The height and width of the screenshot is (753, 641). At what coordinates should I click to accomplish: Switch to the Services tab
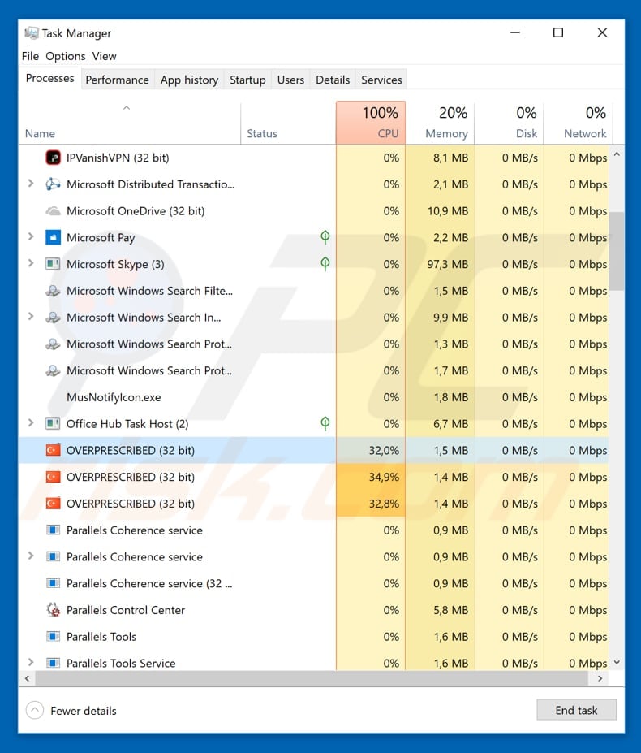click(381, 80)
